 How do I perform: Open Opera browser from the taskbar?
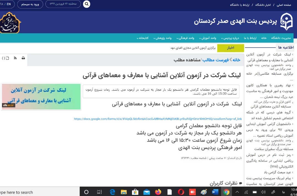pyautogui.click(x=181, y=192)
